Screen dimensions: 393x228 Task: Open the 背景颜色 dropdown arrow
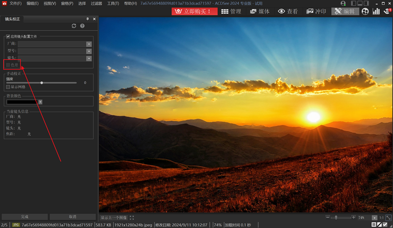click(40, 102)
